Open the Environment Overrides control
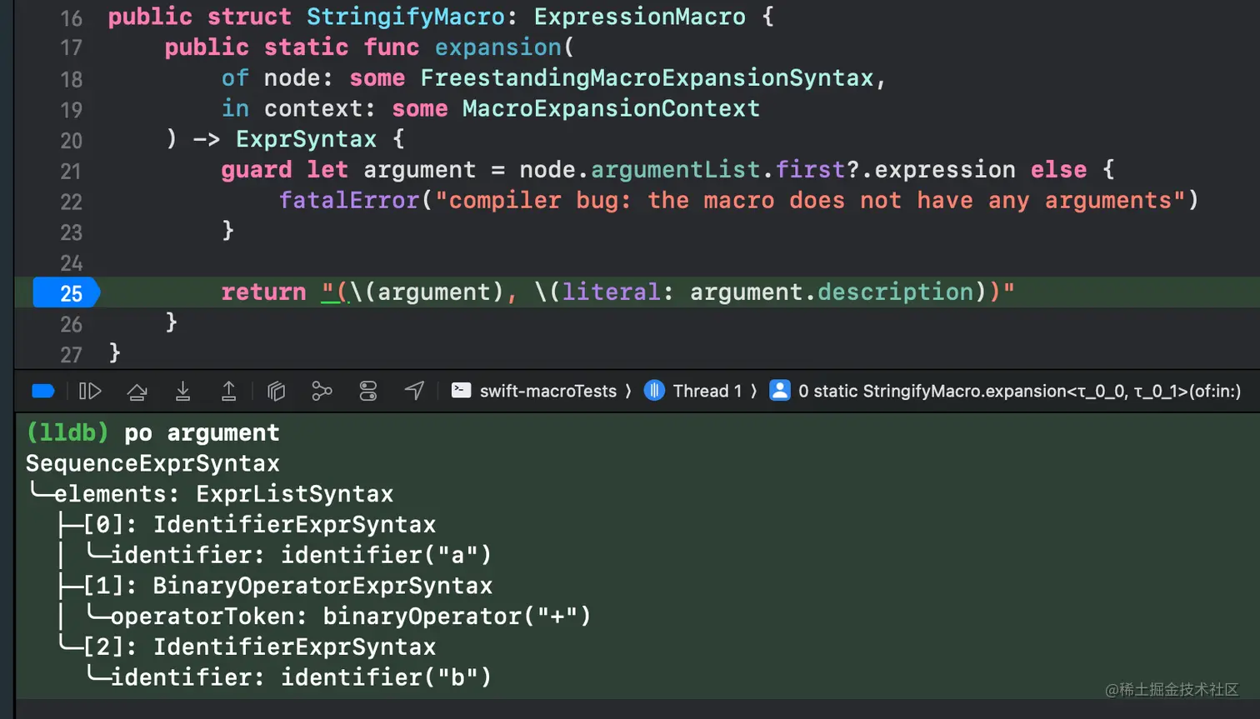Image resolution: width=1260 pixels, height=719 pixels. click(x=368, y=391)
